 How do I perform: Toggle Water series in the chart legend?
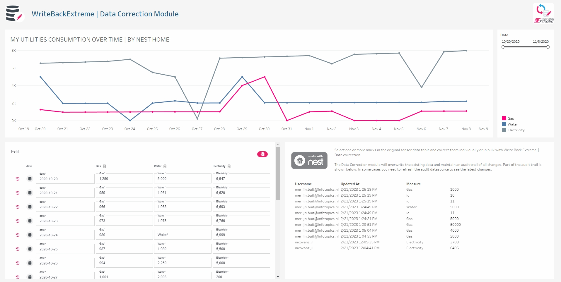pyautogui.click(x=504, y=124)
